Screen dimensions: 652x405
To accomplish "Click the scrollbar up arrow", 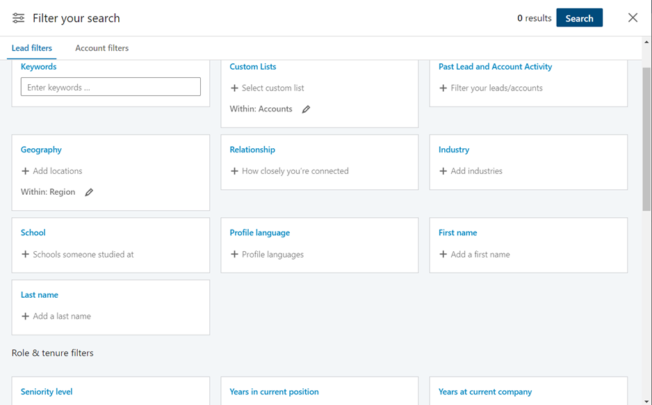I will [x=646, y=42].
